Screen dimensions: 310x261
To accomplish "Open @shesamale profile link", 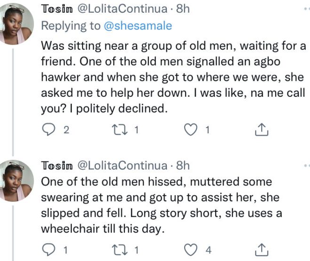I will [137, 26].
